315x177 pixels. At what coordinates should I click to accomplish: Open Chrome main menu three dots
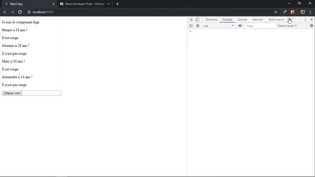pos(310,12)
